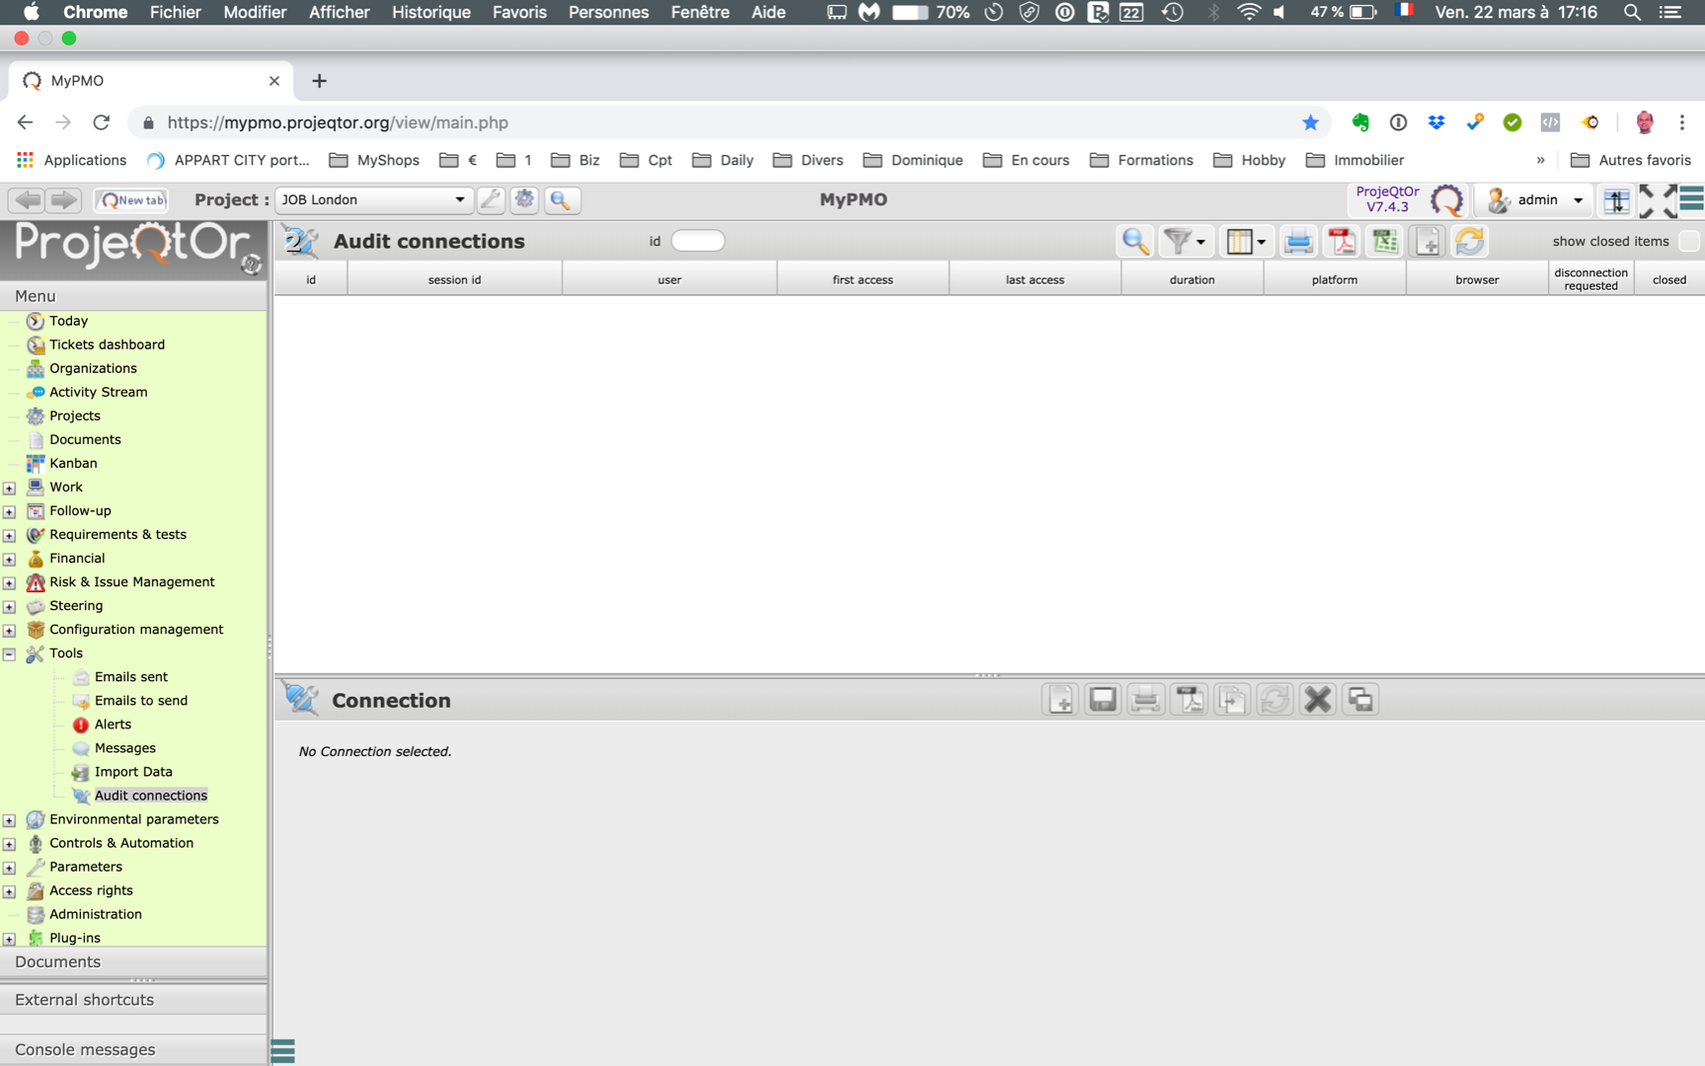1705x1066 pixels.
Task: Click the quick search magnifier in list toolbar
Action: point(1135,241)
